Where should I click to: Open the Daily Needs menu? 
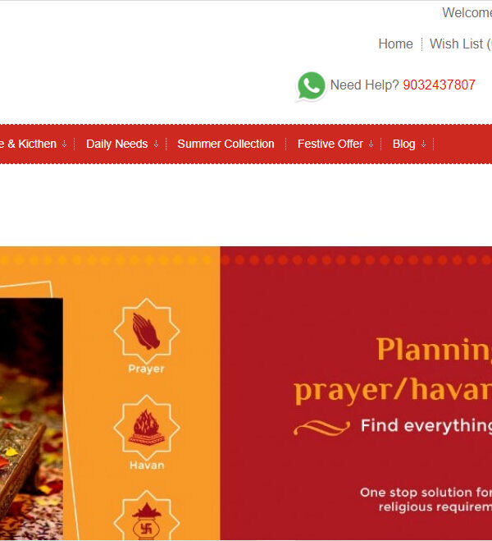click(x=116, y=144)
